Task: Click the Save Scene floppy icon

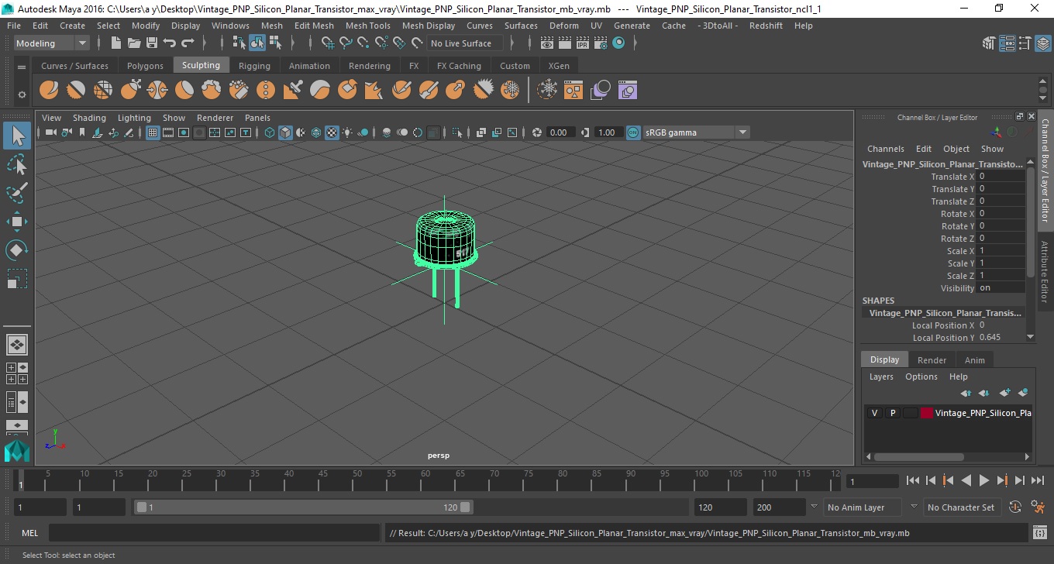Action: point(152,43)
